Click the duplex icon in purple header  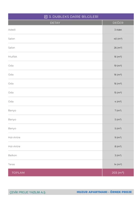(x=46, y=17)
